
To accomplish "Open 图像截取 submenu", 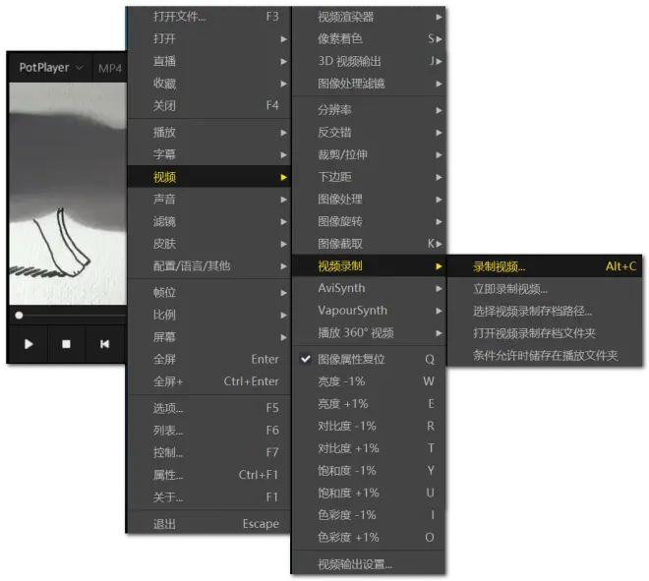I will 369,244.
